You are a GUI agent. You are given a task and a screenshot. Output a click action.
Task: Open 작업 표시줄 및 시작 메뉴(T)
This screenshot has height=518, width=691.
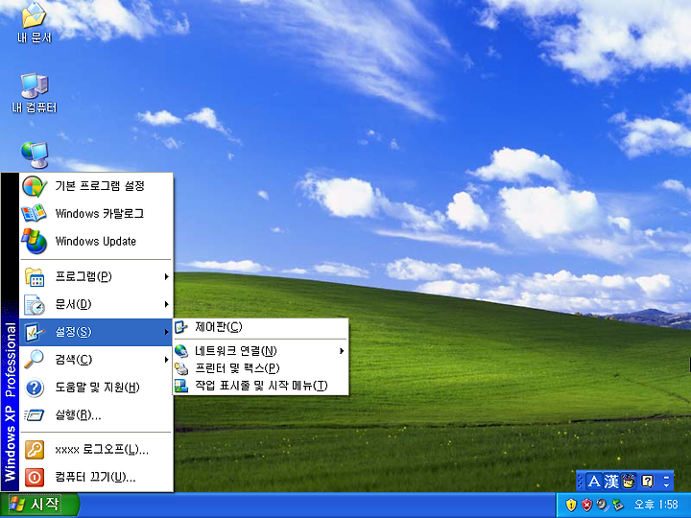coord(261,386)
